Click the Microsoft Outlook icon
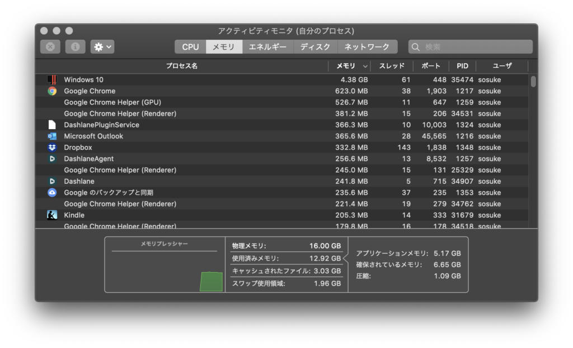 52,136
